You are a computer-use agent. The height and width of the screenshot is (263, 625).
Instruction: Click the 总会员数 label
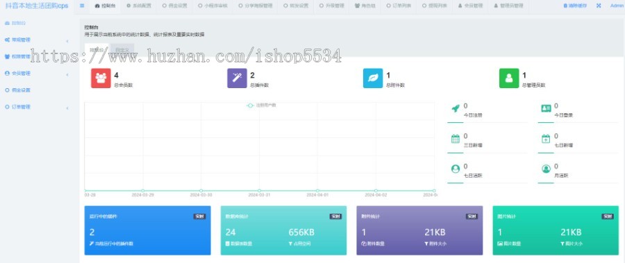point(123,85)
